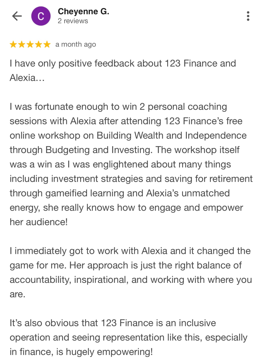Tap the back arrow icon
The width and height of the screenshot is (265, 363).
point(17,16)
